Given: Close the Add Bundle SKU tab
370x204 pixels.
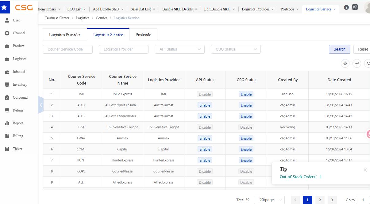Looking at the screenshot, I should click(122, 9).
